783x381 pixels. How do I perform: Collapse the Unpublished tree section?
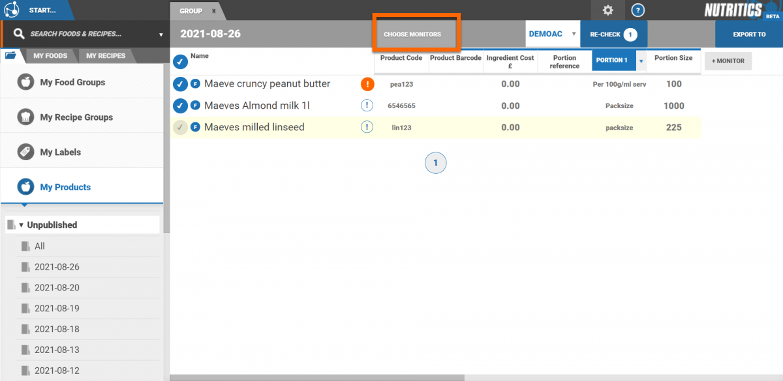pos(22,225)
